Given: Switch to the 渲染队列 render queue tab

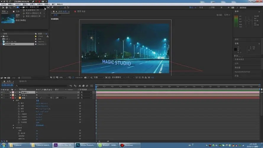Looking at the screenshot, I should (x=23, y=81).
